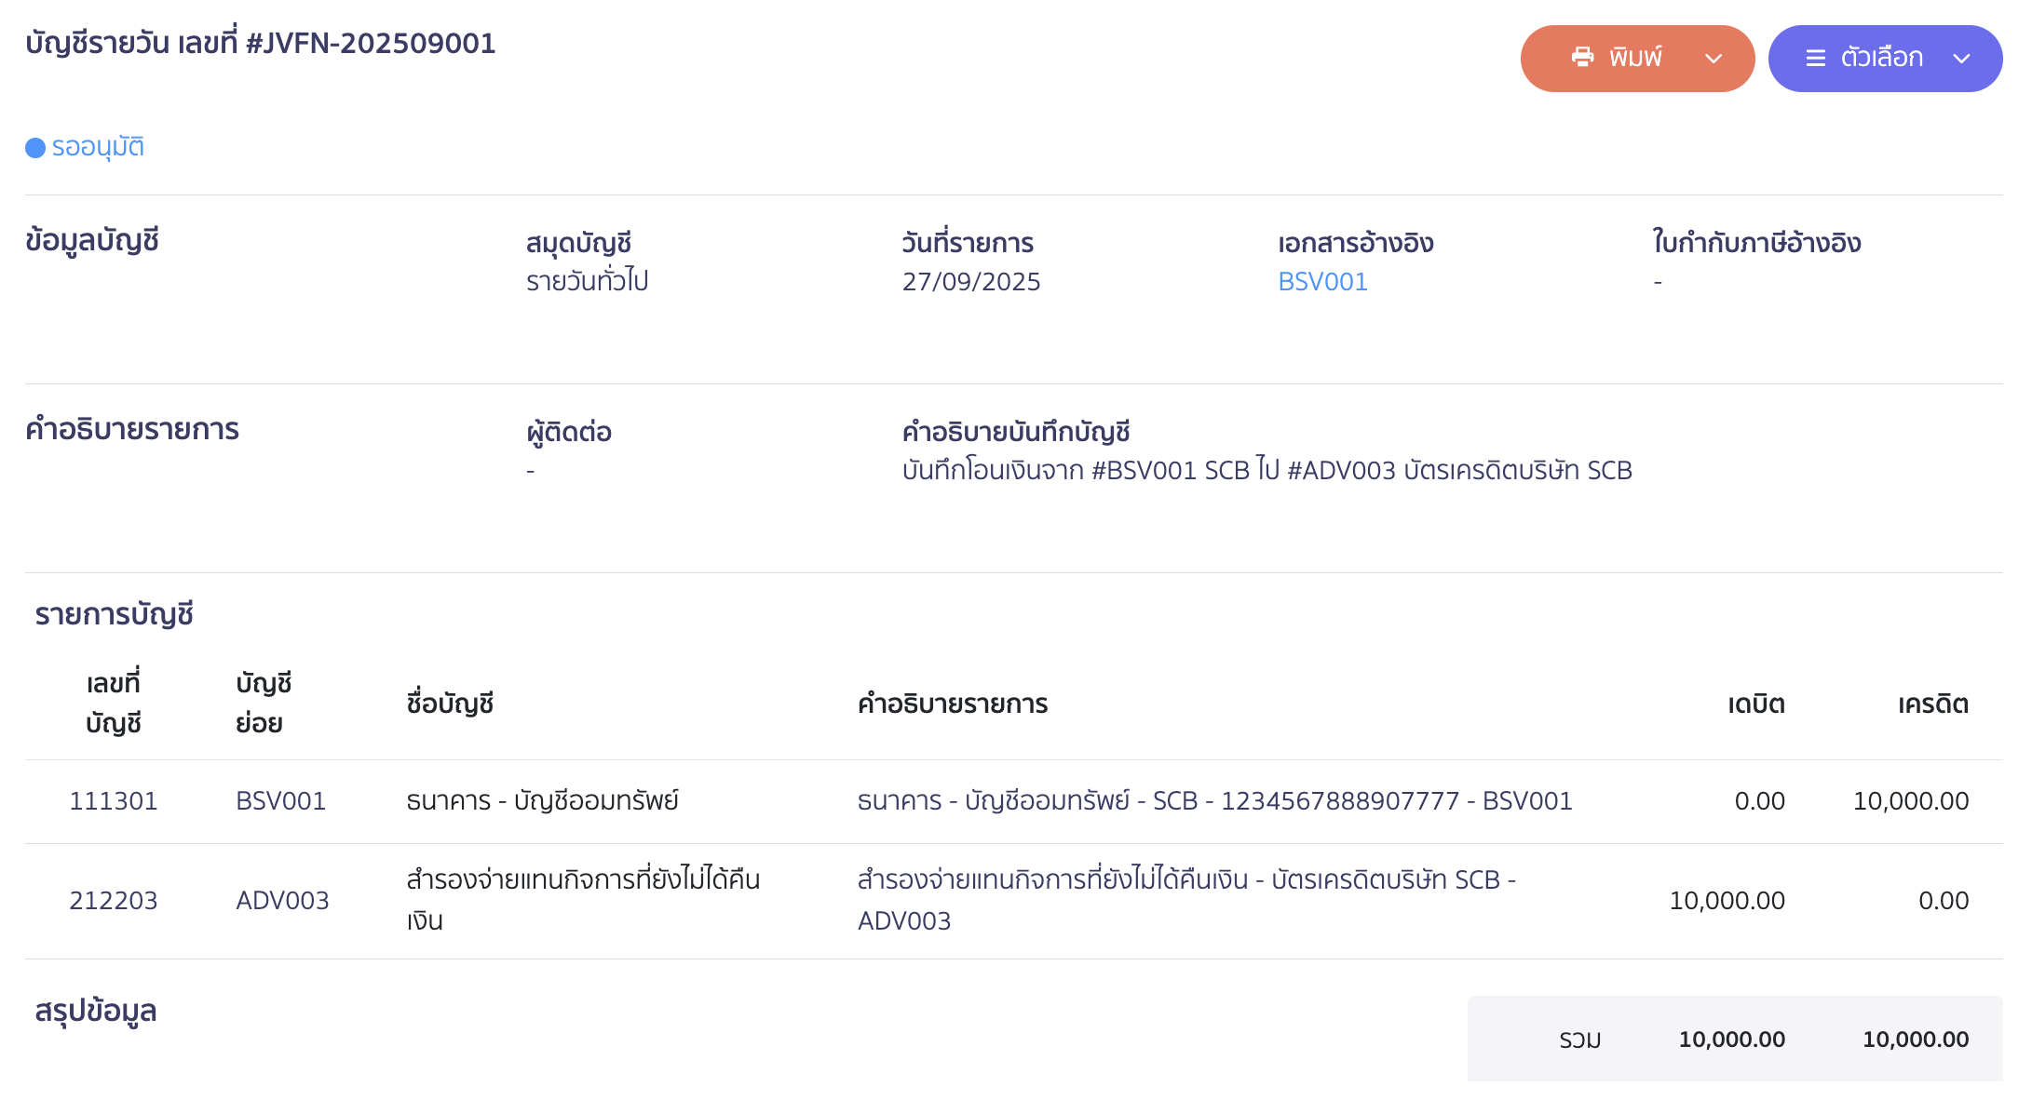This screenshot has height=1113, width=2032.
Task: Click the printer icon in พิมพ์ button
Action: pos(1582,58)
